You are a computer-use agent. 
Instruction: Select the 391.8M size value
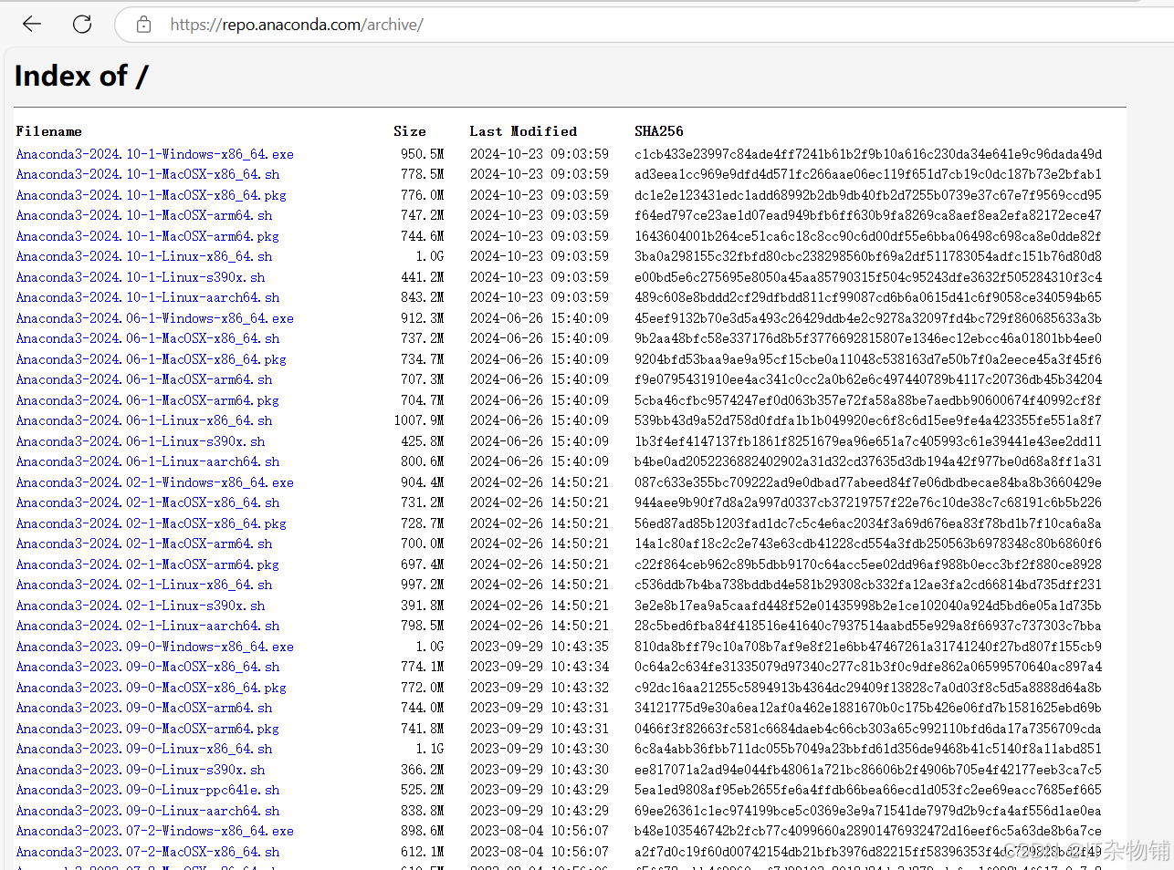tap(422, 606)
